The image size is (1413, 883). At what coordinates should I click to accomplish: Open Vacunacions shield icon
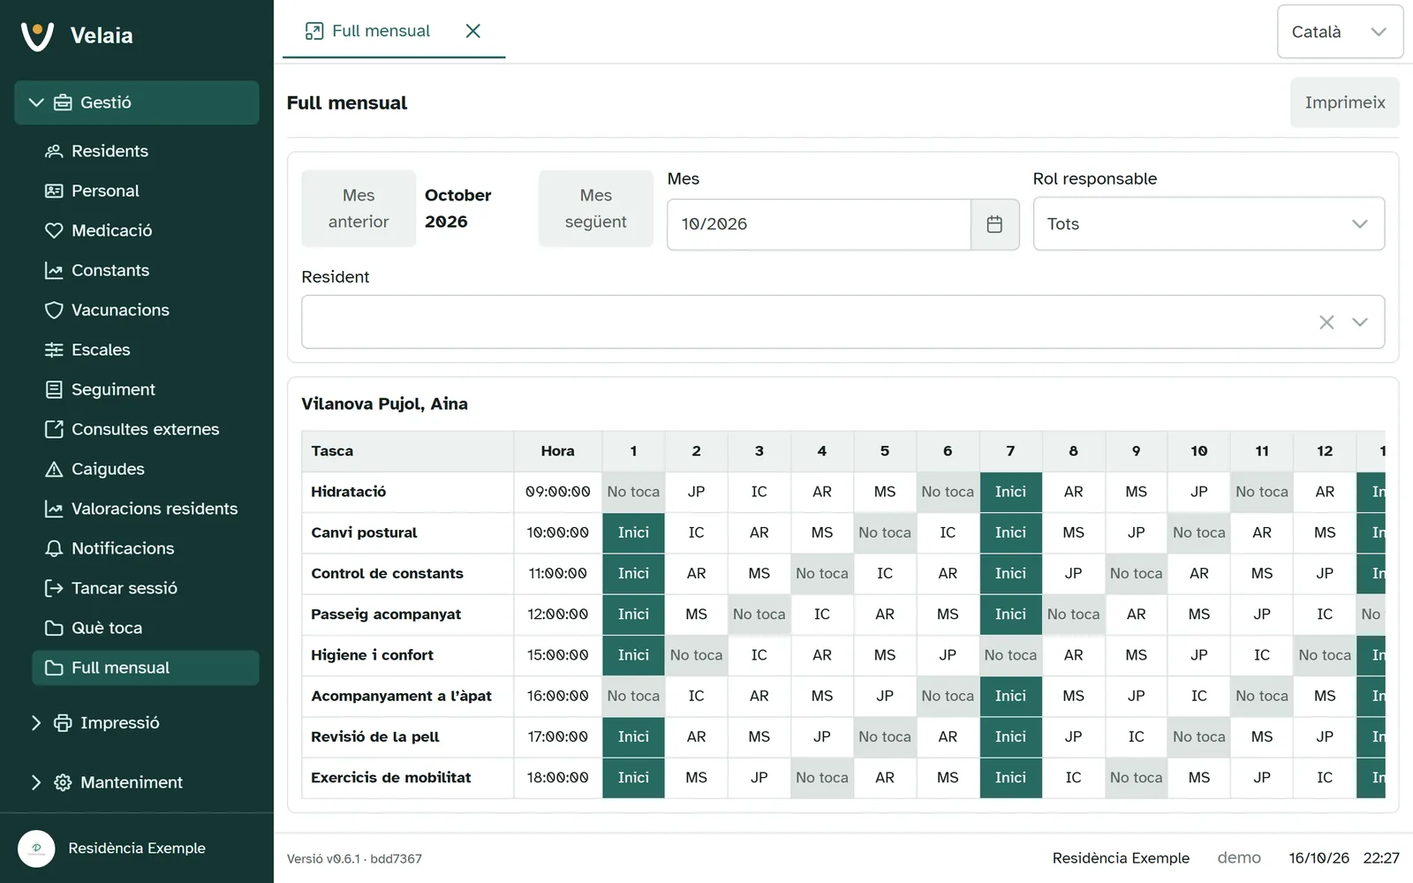point(54,310)
